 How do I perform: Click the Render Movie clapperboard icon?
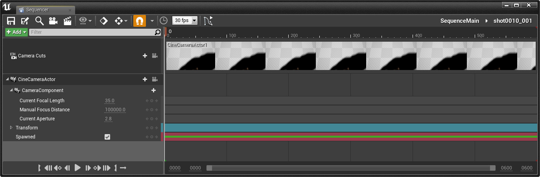(68, 21)
